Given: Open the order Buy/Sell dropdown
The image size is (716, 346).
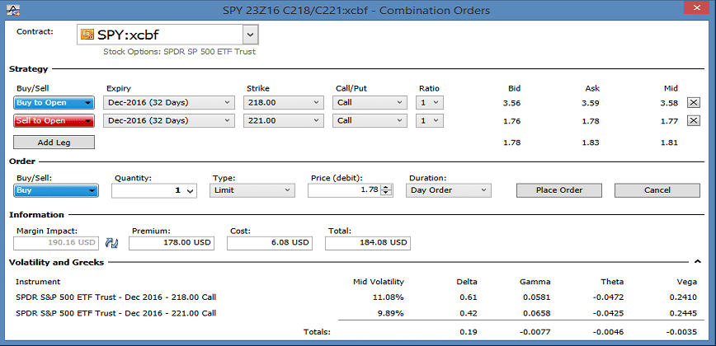Looking at the screenshot, I should pos(56,190).
